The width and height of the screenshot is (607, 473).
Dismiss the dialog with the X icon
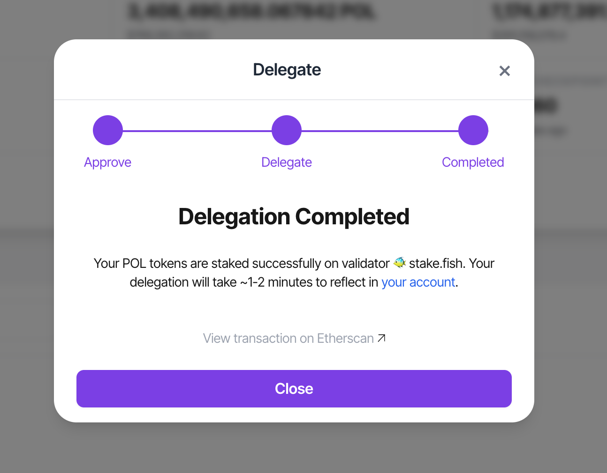504,71
